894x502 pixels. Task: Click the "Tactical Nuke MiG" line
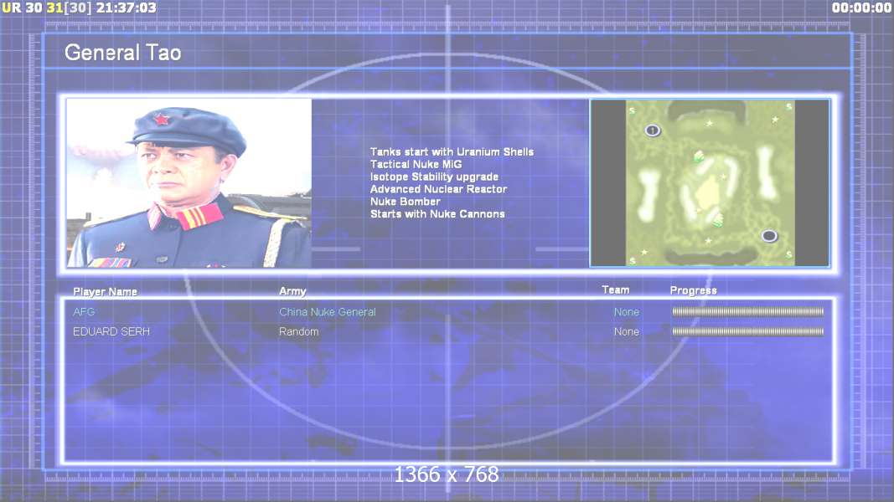point(416,165)
